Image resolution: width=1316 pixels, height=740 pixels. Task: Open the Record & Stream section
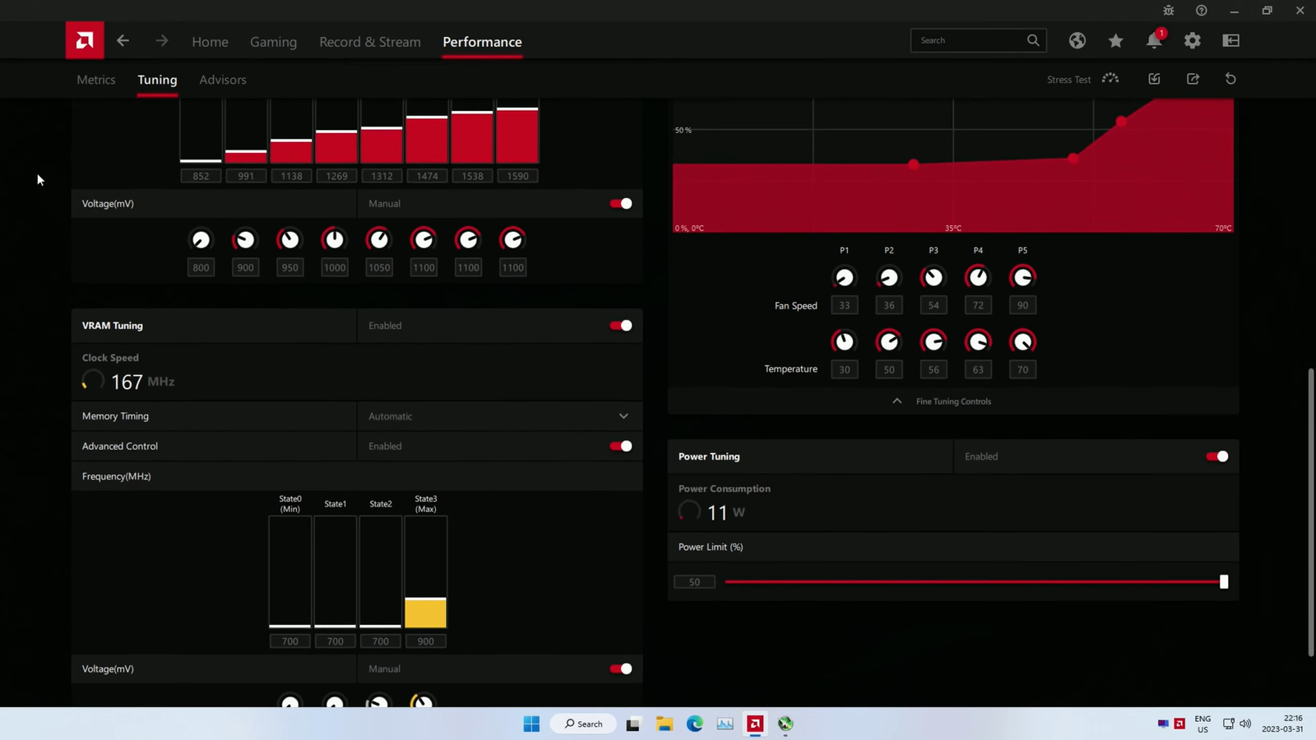tap(369, 42)
